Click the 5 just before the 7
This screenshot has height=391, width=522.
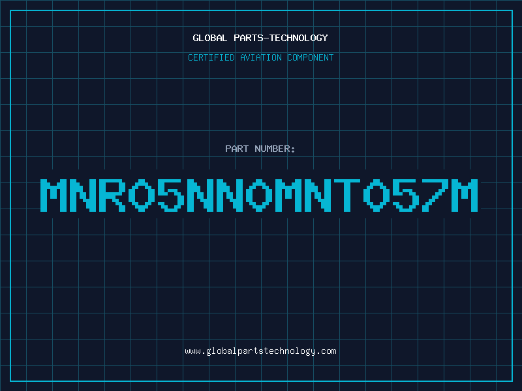405,195
